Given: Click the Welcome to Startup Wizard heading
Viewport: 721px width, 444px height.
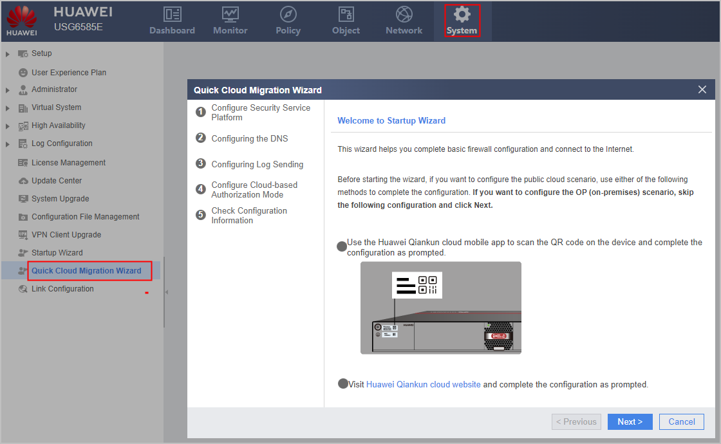Looking at the screenshot, I should pos(391,120).
